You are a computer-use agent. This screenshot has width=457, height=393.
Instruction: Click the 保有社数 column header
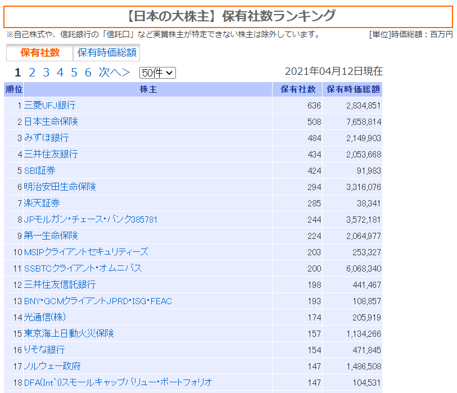pos(298,89)
